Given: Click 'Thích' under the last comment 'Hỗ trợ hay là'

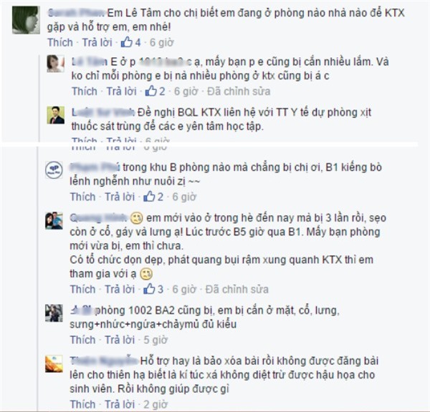Looking at the screenshot, I should (x=83, y=404).
